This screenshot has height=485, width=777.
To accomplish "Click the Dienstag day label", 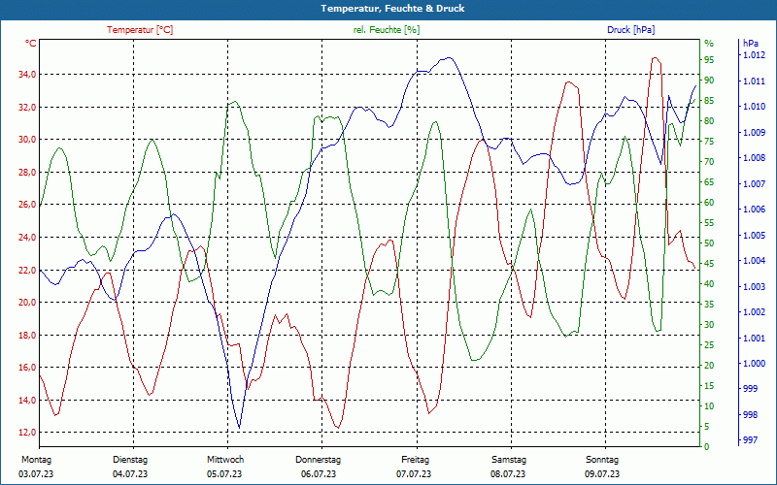I will [x=130, y=460].
